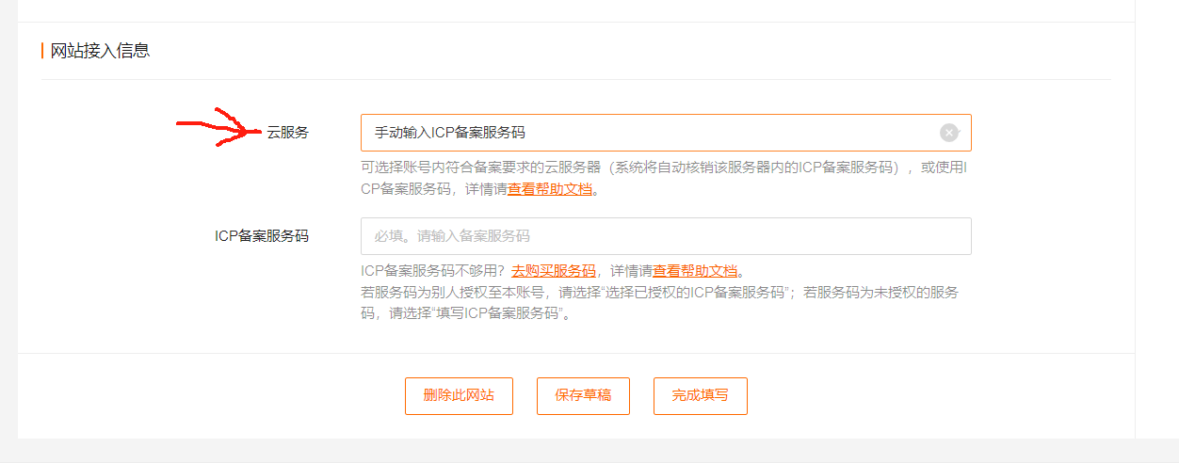Click the ICP备案服务码不够用? hint text

click(x=434, y=270)
